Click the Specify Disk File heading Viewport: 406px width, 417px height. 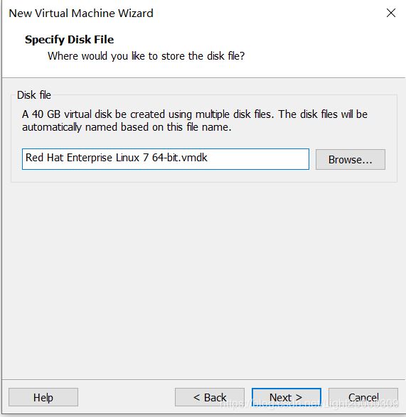click(x=70, y=40)
